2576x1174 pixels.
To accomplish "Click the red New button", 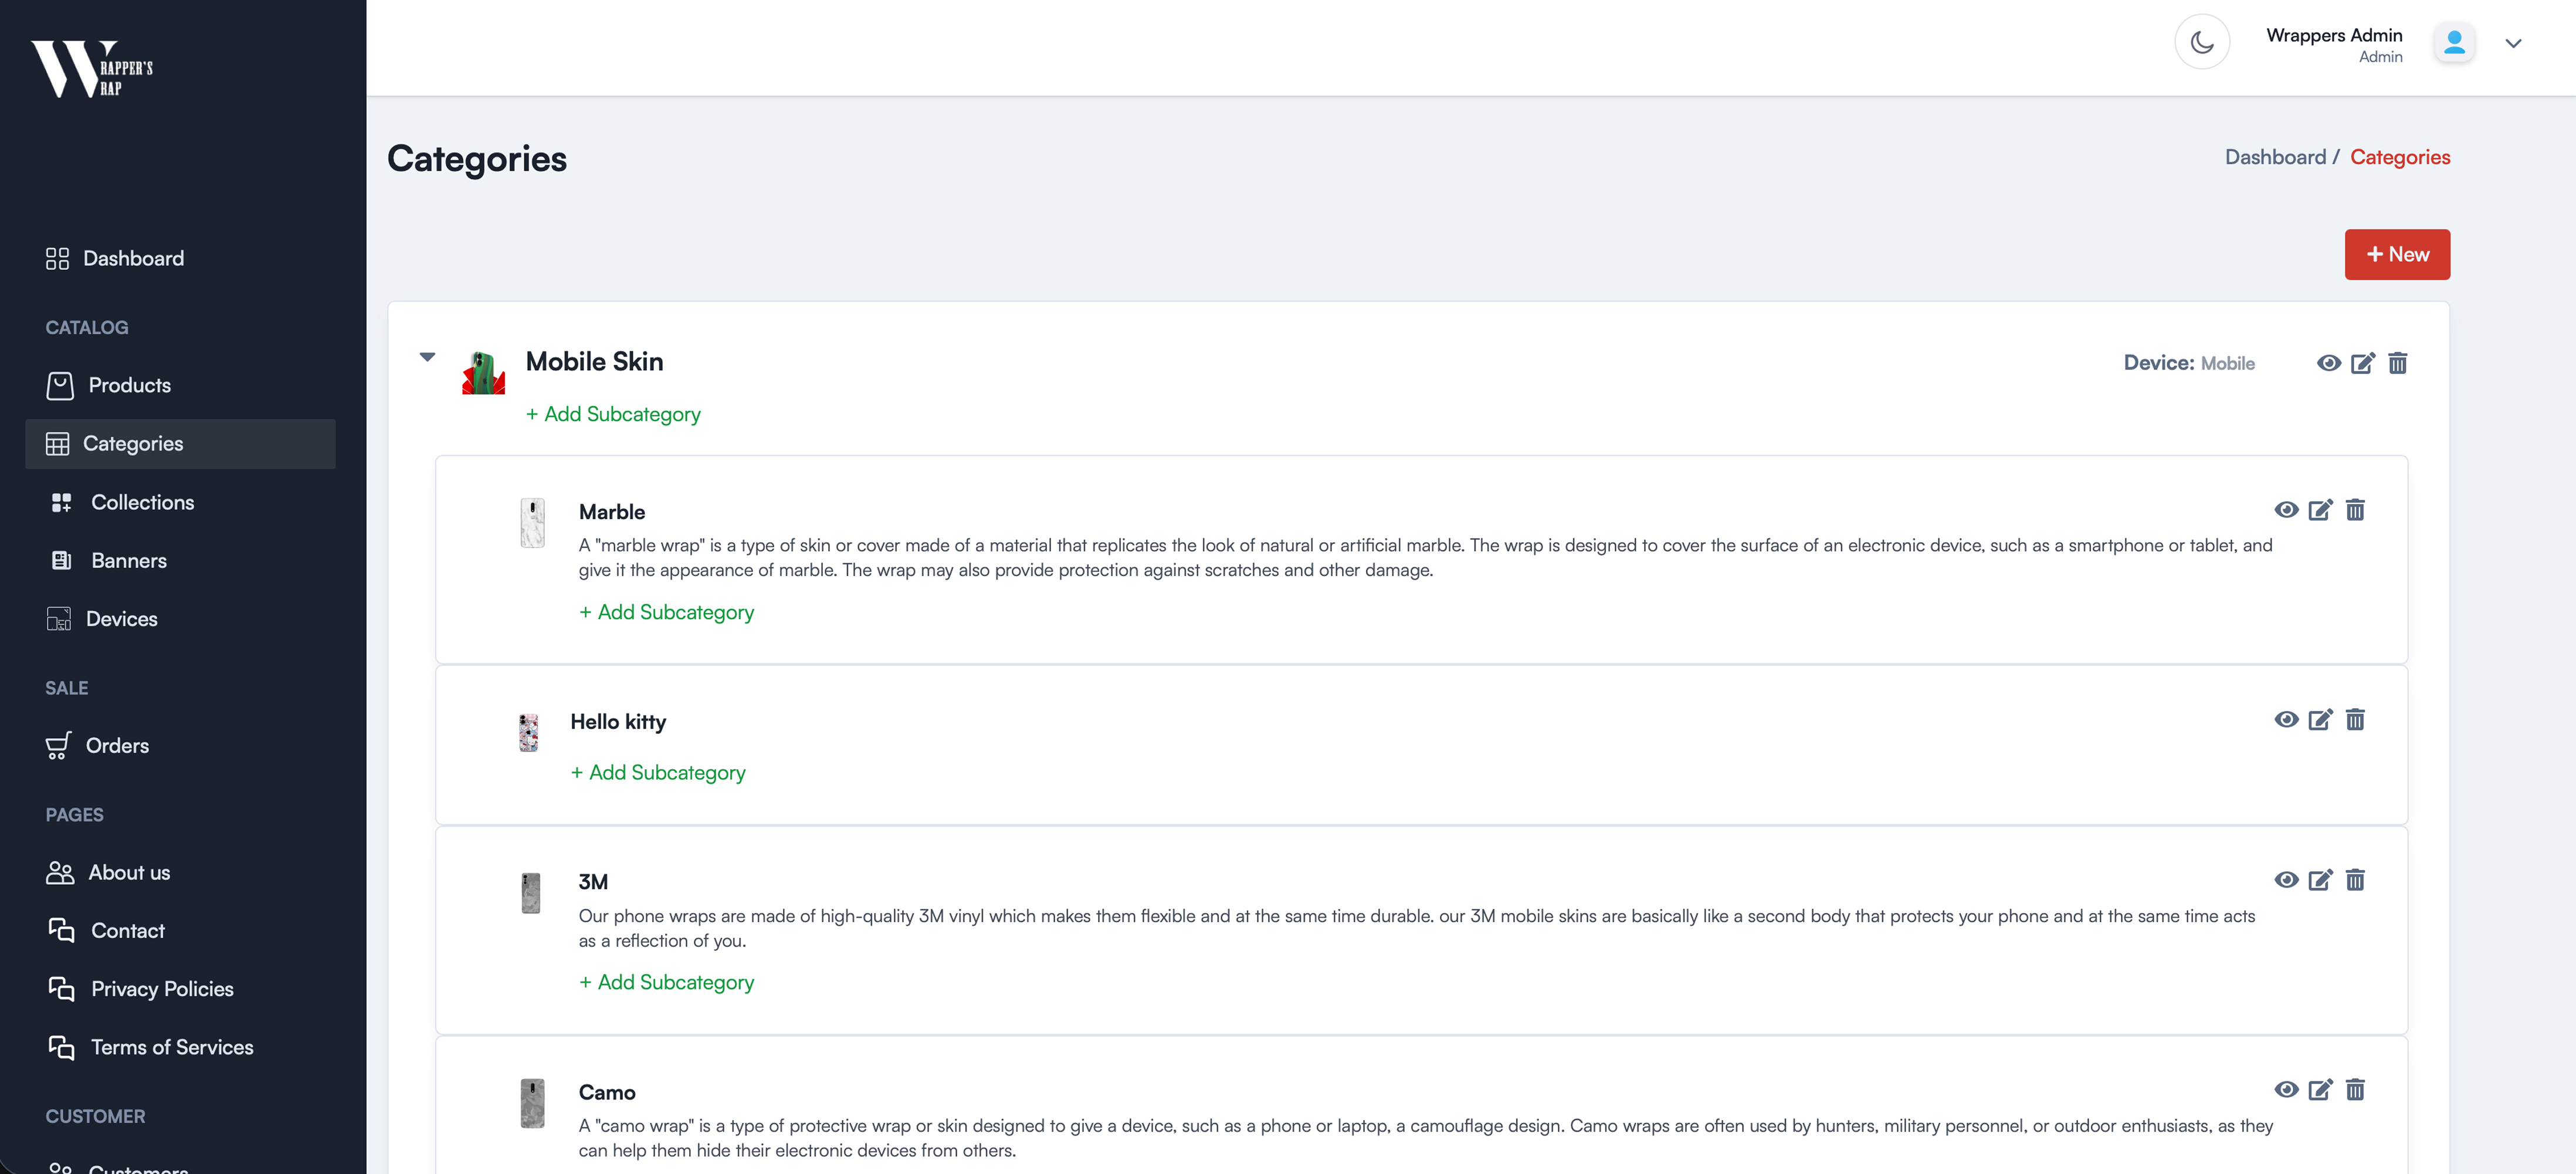I will pos(2396,254).
